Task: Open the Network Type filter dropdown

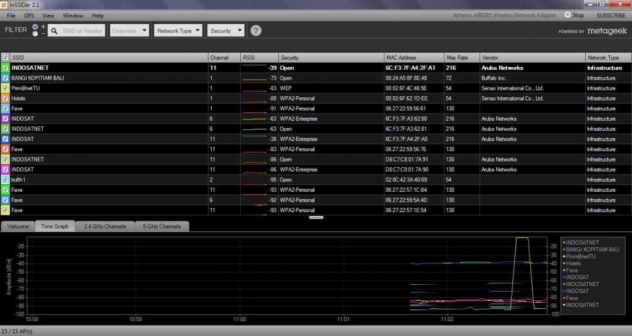Action: coord(178,31)
